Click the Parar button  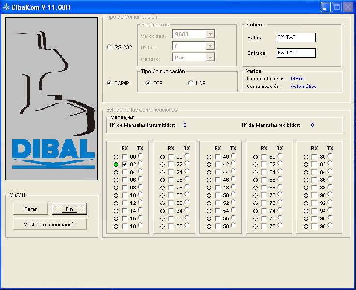(x=31, y=209)
